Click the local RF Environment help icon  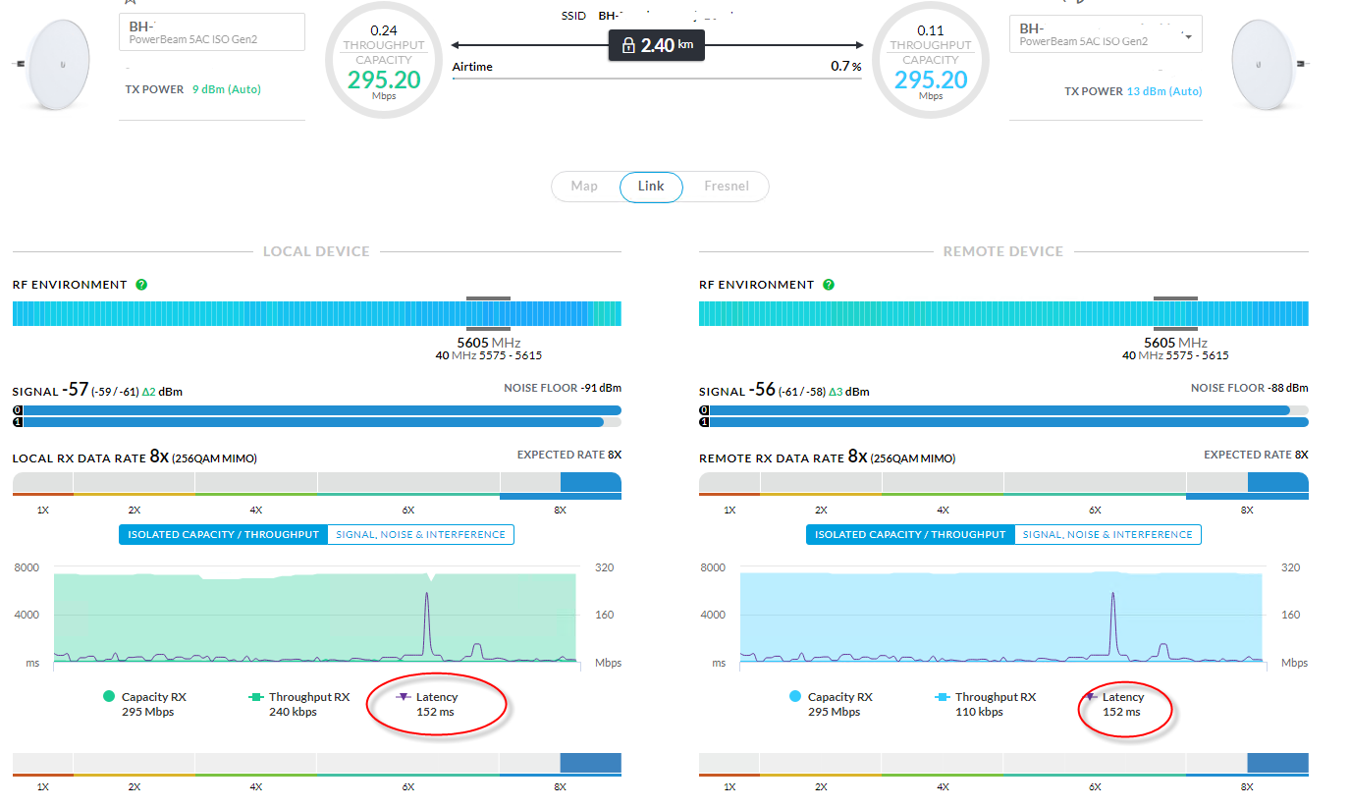[141, 285]
